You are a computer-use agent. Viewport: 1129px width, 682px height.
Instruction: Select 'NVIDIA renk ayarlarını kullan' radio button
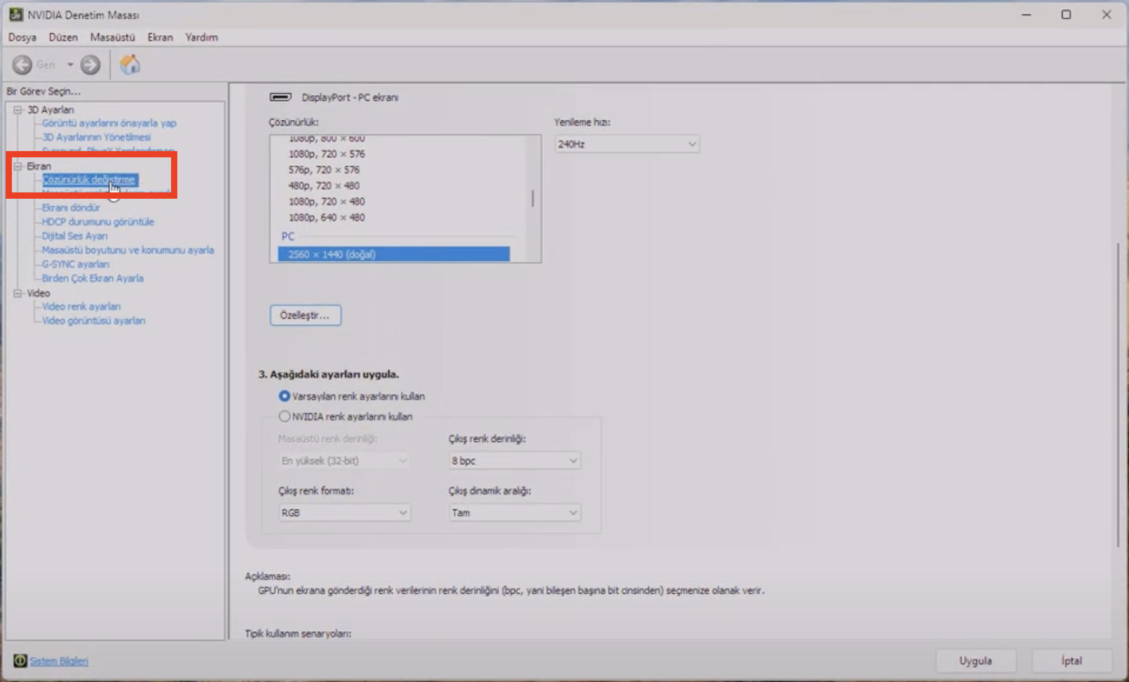coord(284,416)
